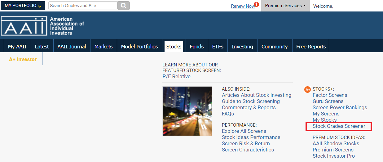
Task: Open the My AAII tab
Action: point(17,47)
